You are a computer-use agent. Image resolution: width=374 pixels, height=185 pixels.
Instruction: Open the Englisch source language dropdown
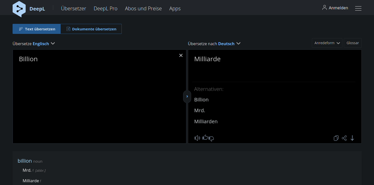click(44, 43)
